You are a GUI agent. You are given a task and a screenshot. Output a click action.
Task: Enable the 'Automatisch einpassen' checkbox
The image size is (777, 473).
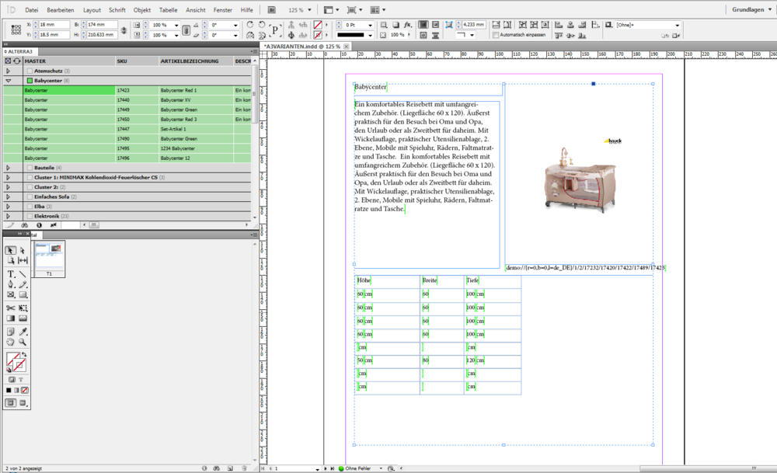[x=497, y=35]
